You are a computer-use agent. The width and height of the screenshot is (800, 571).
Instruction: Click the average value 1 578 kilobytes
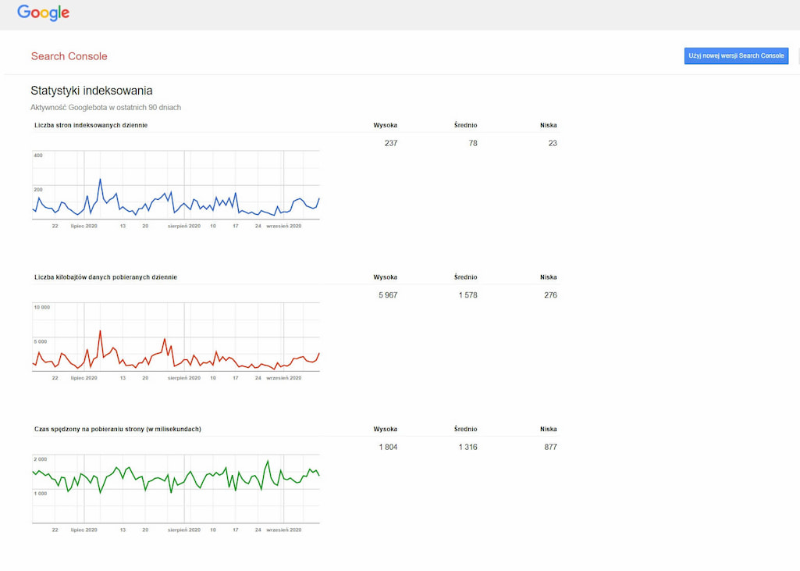468,295
